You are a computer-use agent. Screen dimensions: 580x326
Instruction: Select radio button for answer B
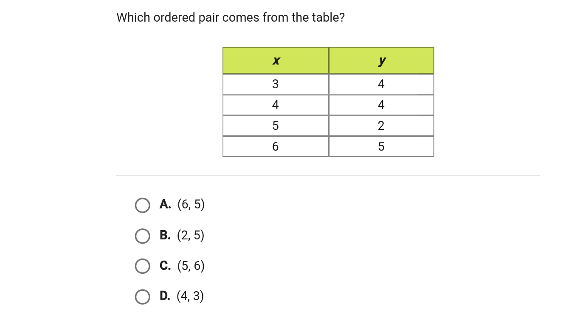pyautogui.click(x=142, y=236)
